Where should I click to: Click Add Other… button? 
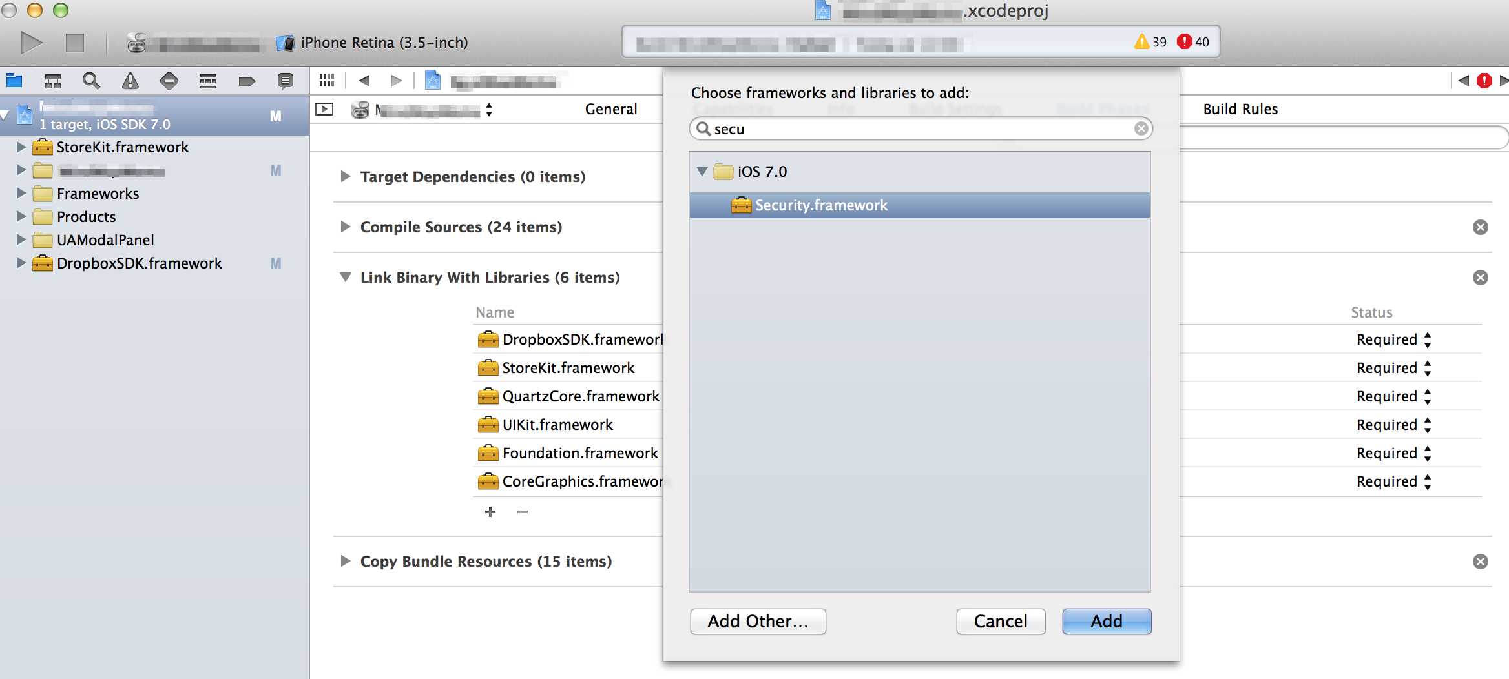(758, 622)
